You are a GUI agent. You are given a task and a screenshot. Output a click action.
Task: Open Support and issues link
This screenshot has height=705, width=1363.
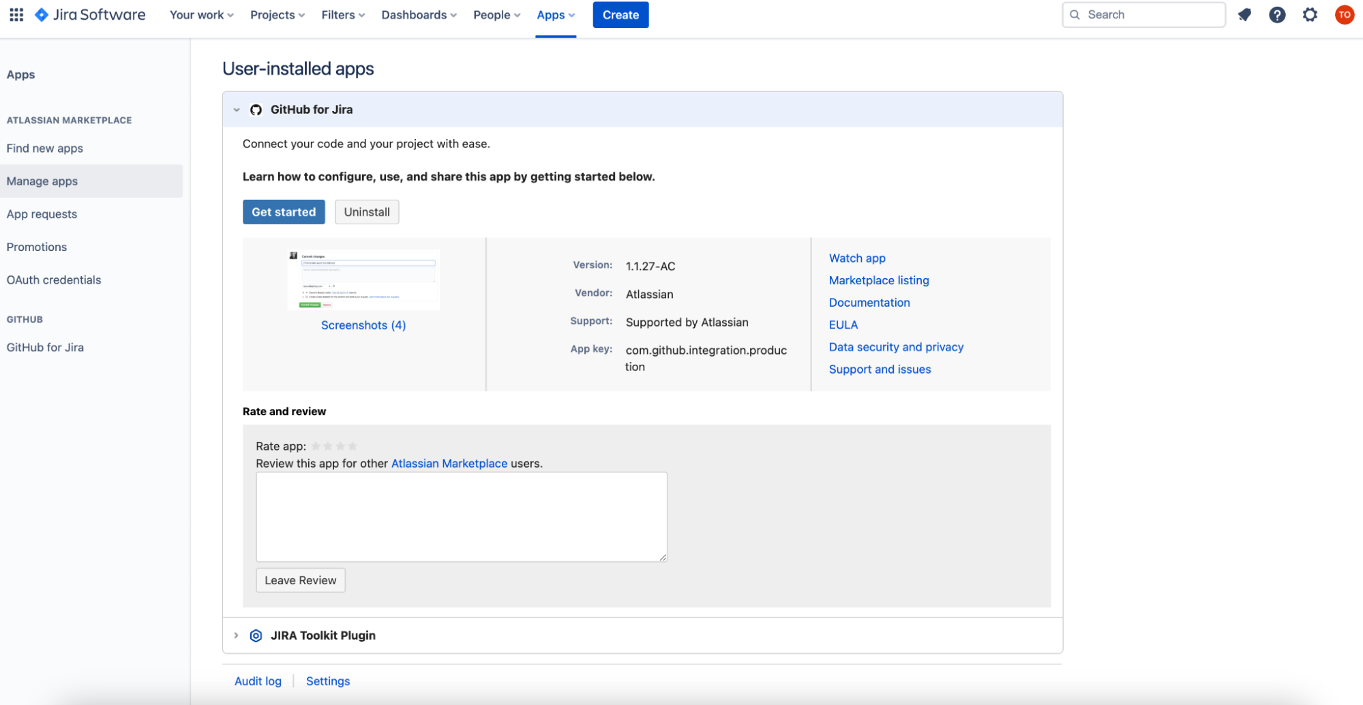[880, 370]
